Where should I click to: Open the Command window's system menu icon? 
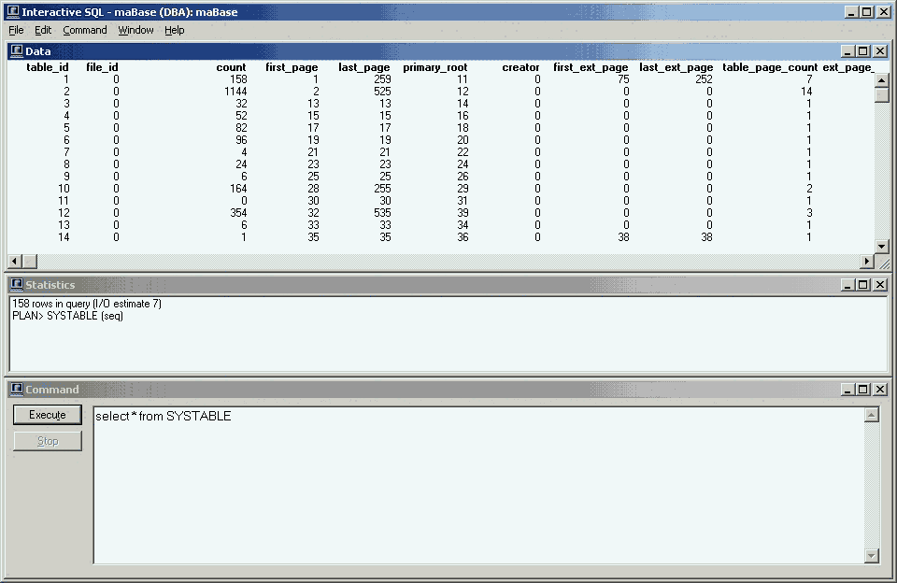click(17, 390)
